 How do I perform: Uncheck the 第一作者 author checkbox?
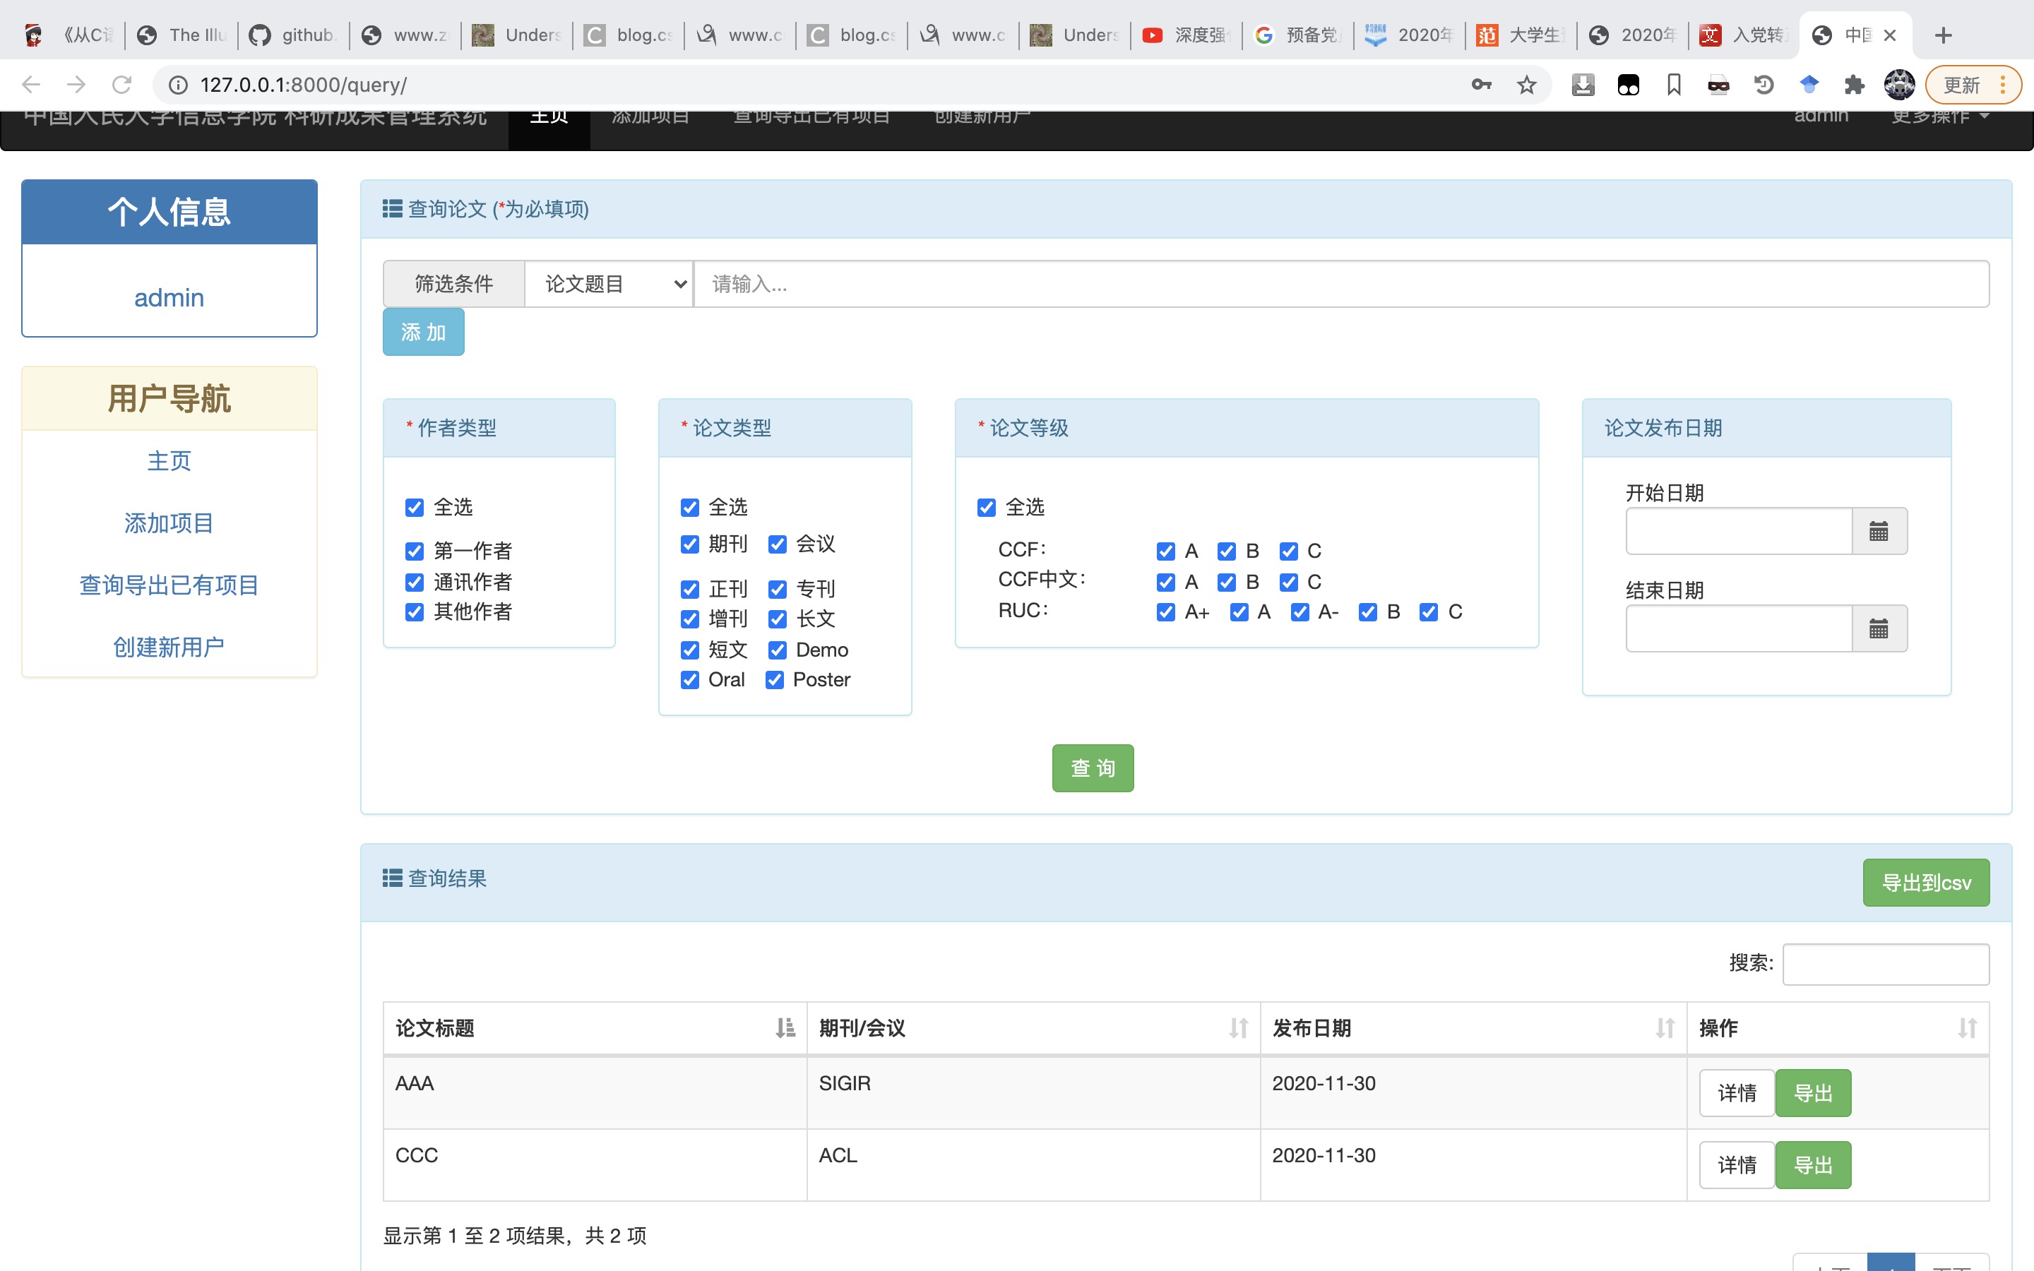[x=415, y=551]
